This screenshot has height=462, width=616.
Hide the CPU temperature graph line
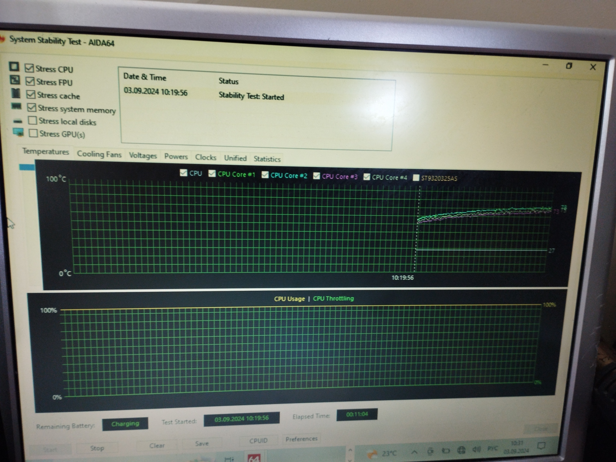coord(184,173)
